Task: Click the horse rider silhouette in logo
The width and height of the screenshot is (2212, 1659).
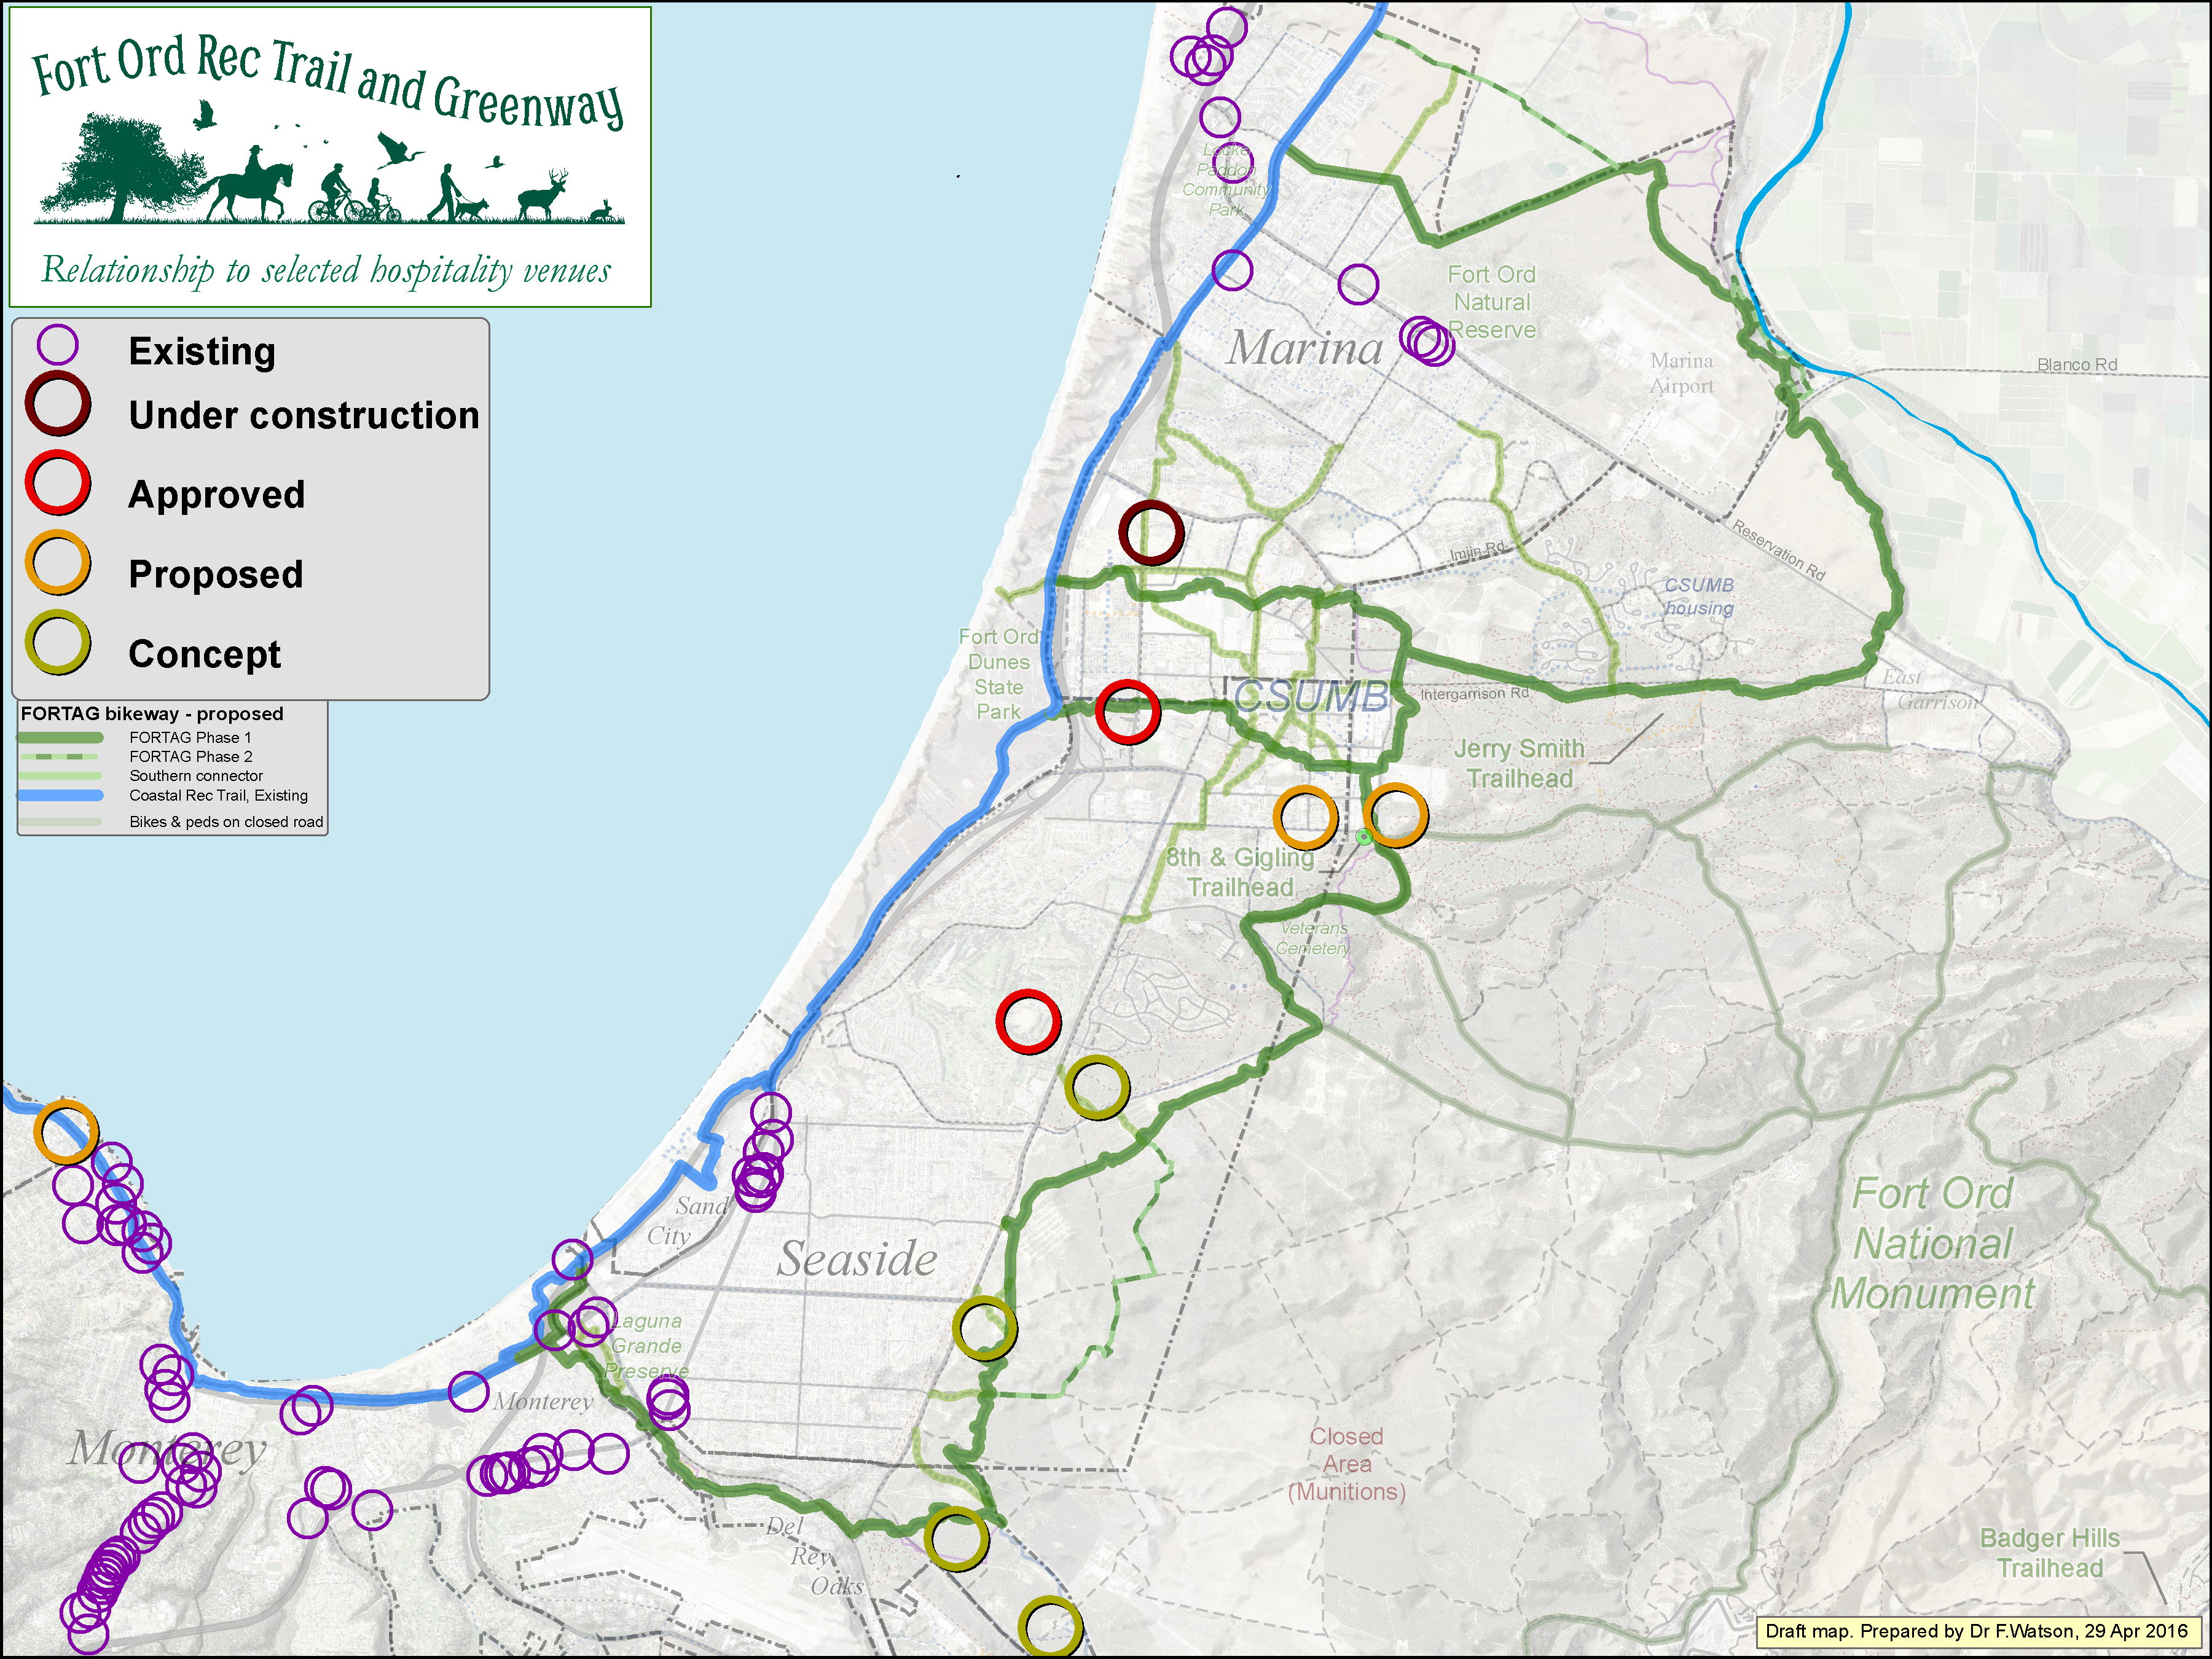Action: [x=250, y=185]
